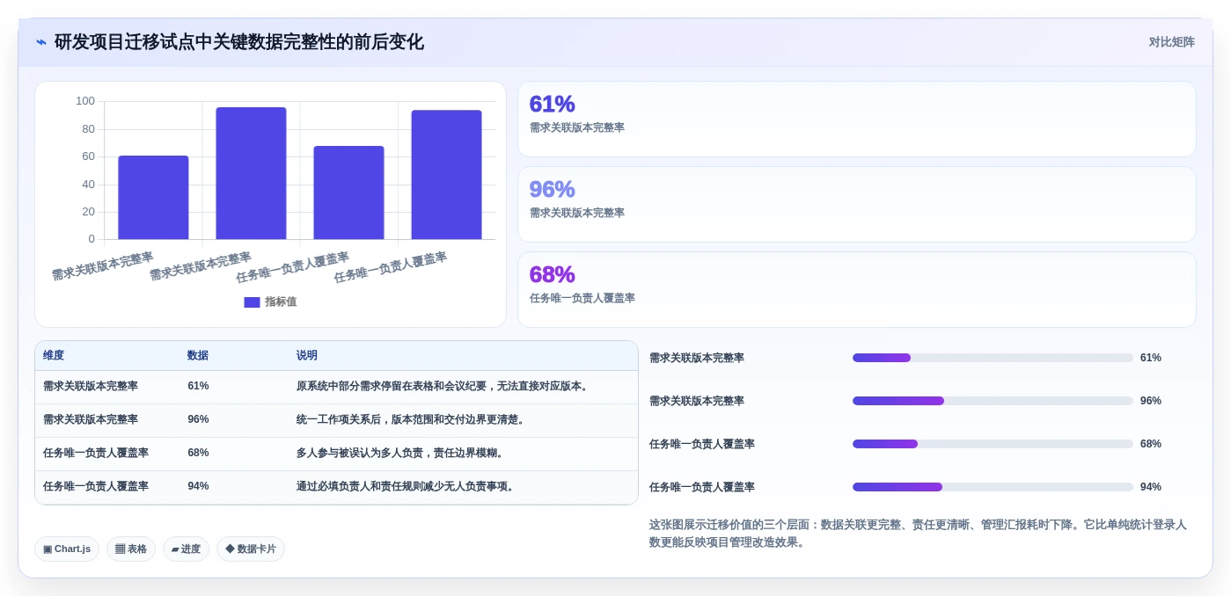The height and width of the screenshot is (596, 1231).
Task: Click the shortest bar in the chart
Action: click(x=153, y=197)
